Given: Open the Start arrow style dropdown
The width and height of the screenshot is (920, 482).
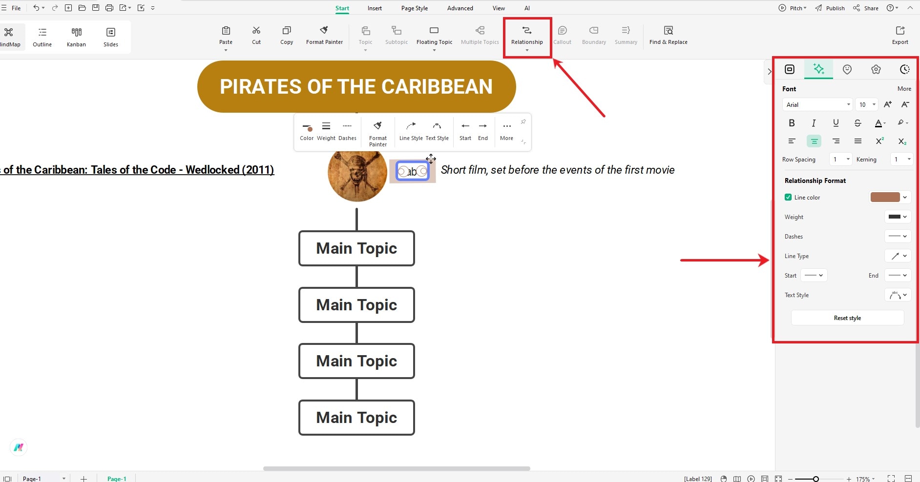Looking at the screenshot, I should coord(814,275).
